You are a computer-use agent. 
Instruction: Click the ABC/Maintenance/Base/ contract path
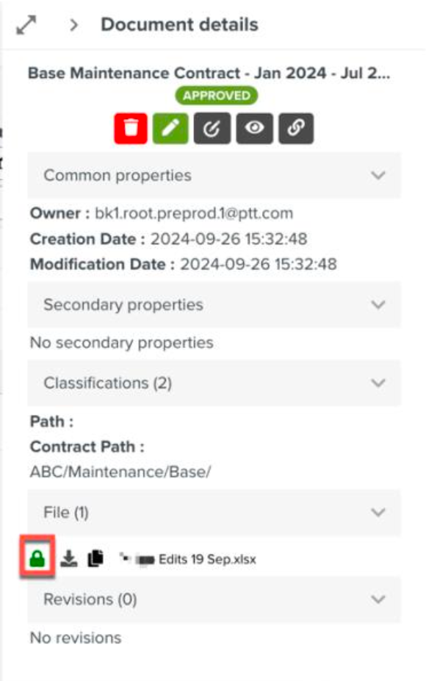(120, 471)
